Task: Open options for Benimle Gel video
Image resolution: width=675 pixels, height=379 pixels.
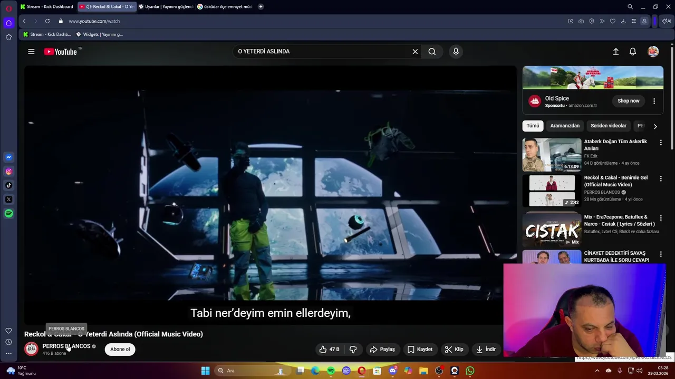Action: 660,178
